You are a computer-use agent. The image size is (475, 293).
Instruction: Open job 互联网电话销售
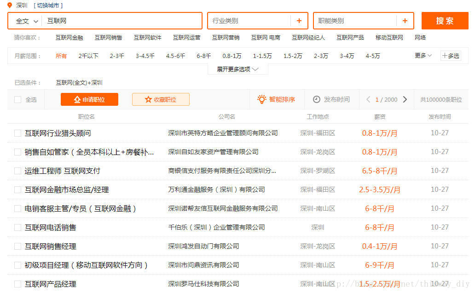coord(50,228)
